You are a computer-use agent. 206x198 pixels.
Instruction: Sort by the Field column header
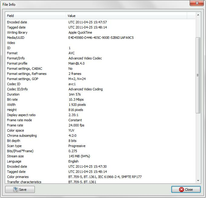[x=35, y=16]
